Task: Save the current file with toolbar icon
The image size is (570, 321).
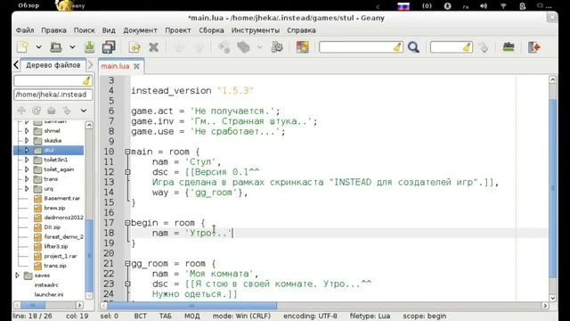Action: (x=89, y=47)
